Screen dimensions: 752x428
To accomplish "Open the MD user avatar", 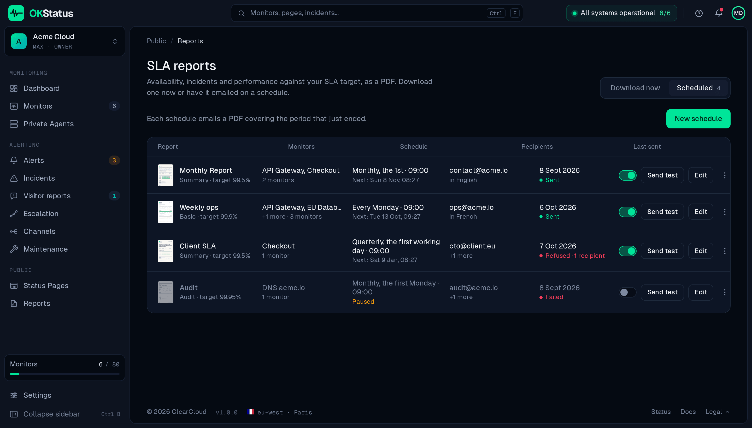I will click(x=738, y=13).
